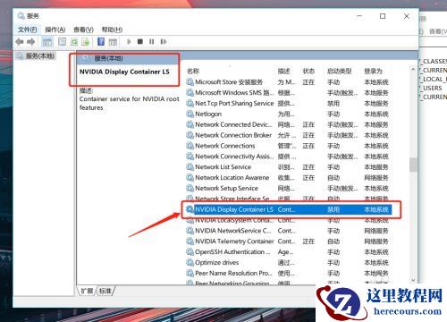The image size is (447, 322).
Task: Click 禁用 startup type of Net.Tcp Port Sharing
Action: 333,104
